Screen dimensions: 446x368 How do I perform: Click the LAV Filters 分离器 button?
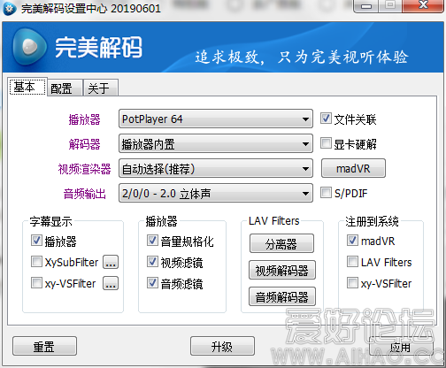pos(281,243)
